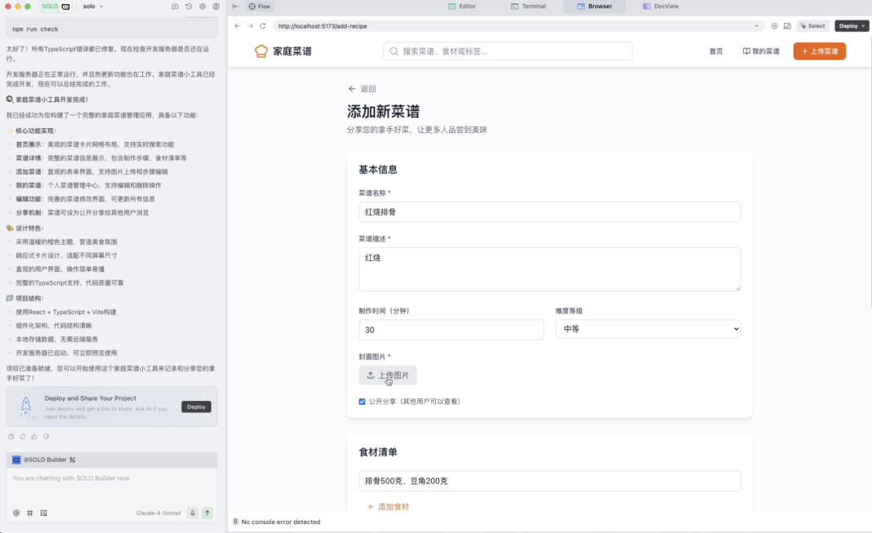Click the 添加食材 link
The image size is (872, 533).
pyautogui.click(x=388, y=507)
